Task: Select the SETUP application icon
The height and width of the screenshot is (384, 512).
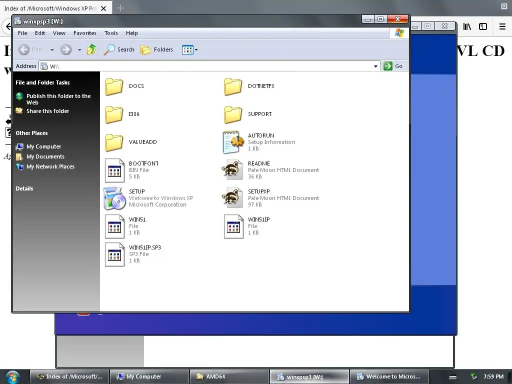Action: point(114,198)
